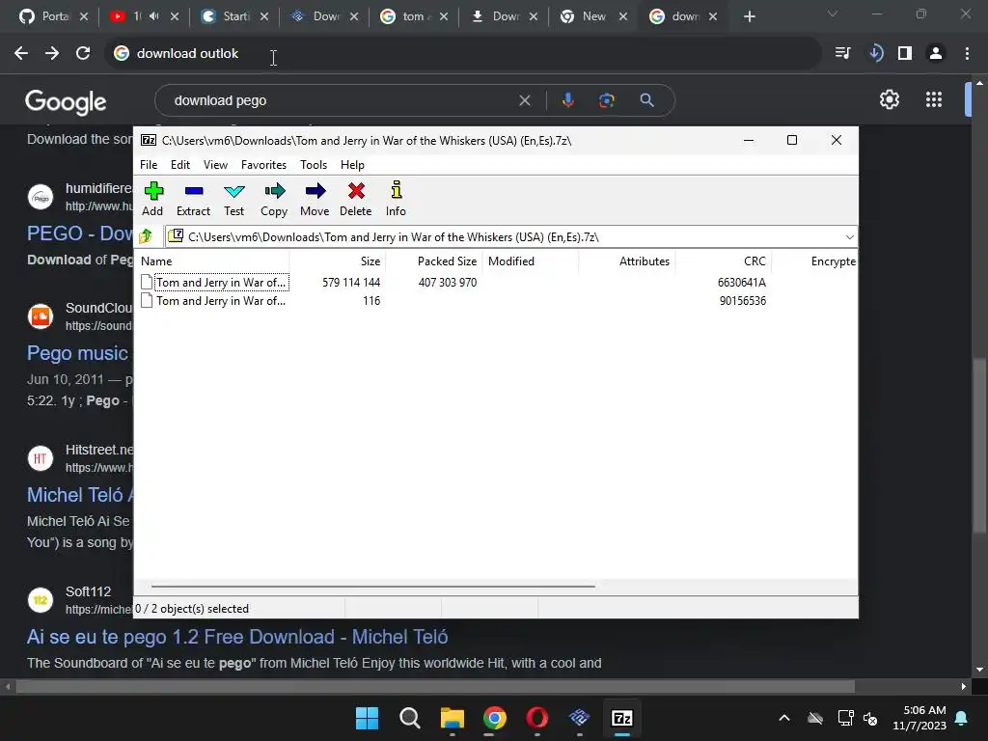Open a new Chrome tab

coord(749,16)
